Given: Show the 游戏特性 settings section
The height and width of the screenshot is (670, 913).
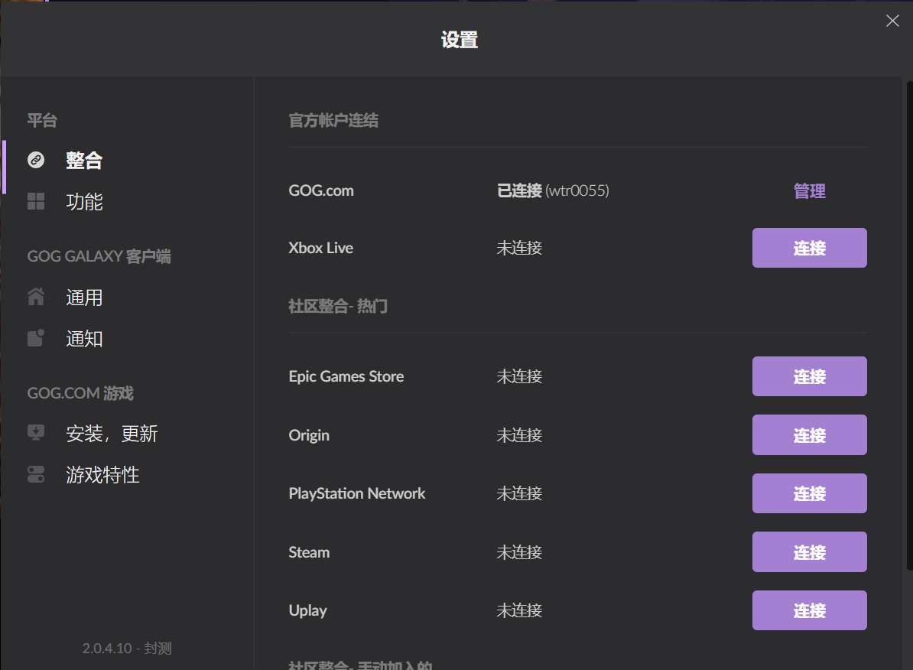Looking at the screenshot, I should [102, 475].
